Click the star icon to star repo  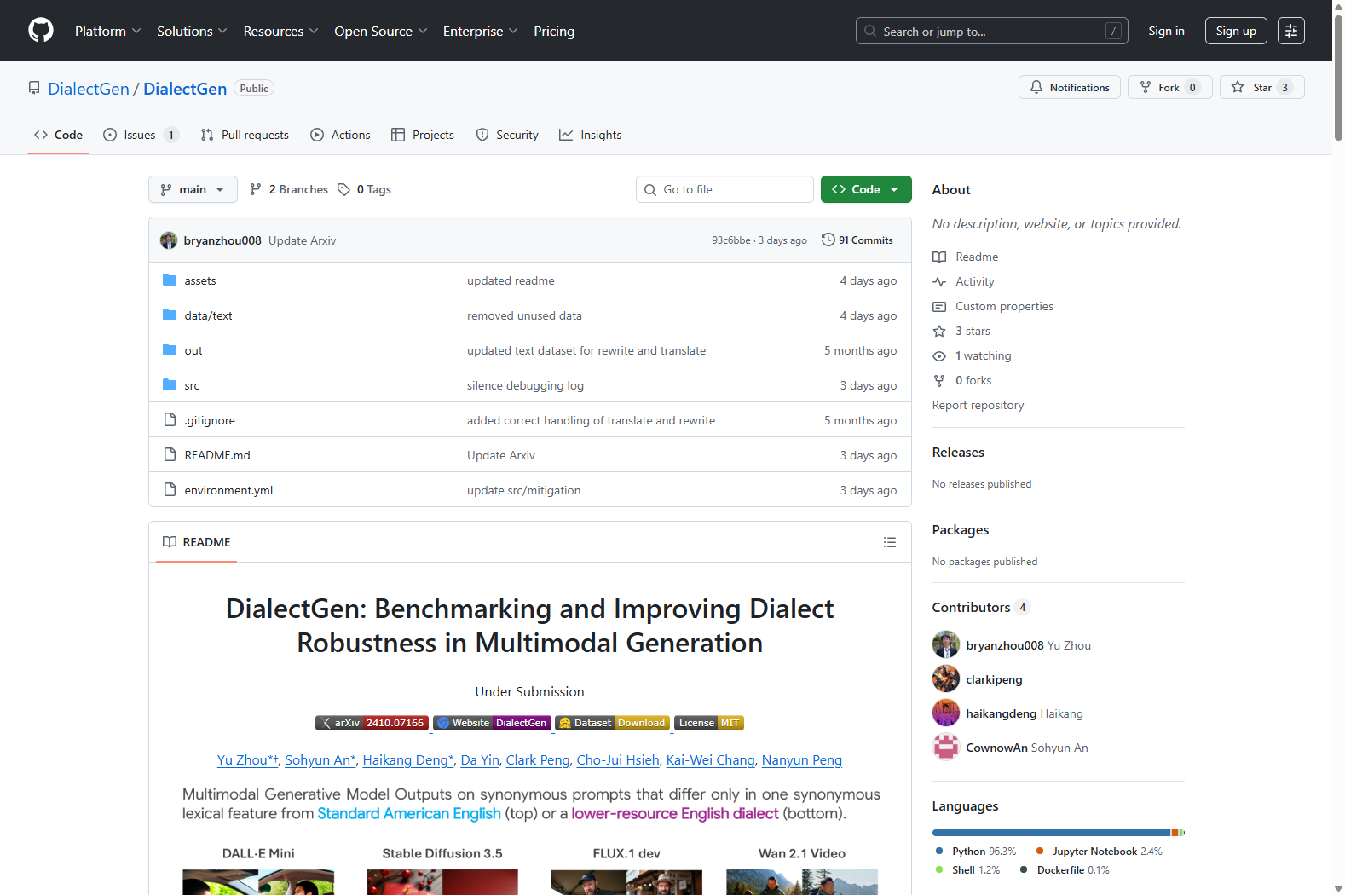point(1238,87)
